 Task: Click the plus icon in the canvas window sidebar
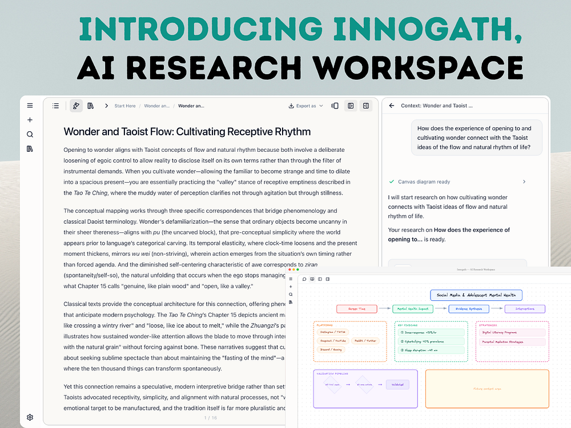291,287
